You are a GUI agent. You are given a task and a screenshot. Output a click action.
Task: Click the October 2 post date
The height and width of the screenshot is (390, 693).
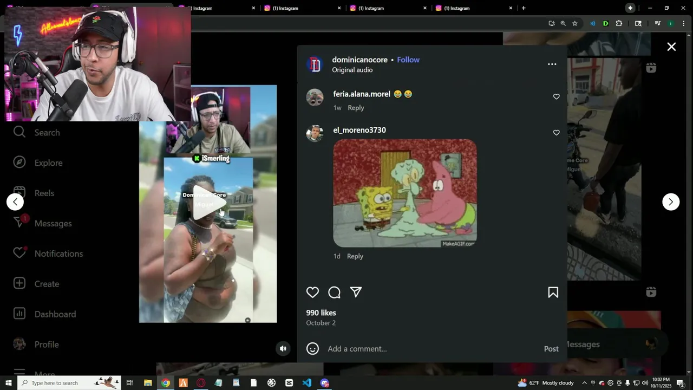pos(321,323)
